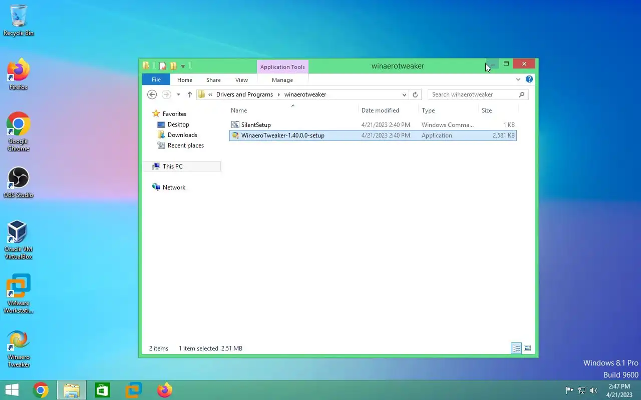Open VMware from the taskbar
Viewport: 641px width, 400px height.
pyautogui.click(x=134, y=390)
